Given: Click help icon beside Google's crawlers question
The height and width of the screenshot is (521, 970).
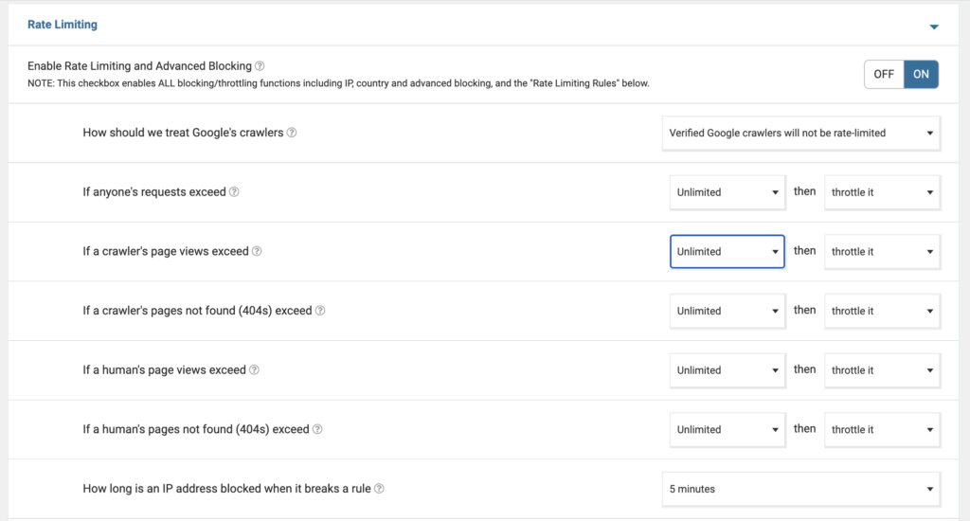Looking at the screenshot, I should pos(292,133).
